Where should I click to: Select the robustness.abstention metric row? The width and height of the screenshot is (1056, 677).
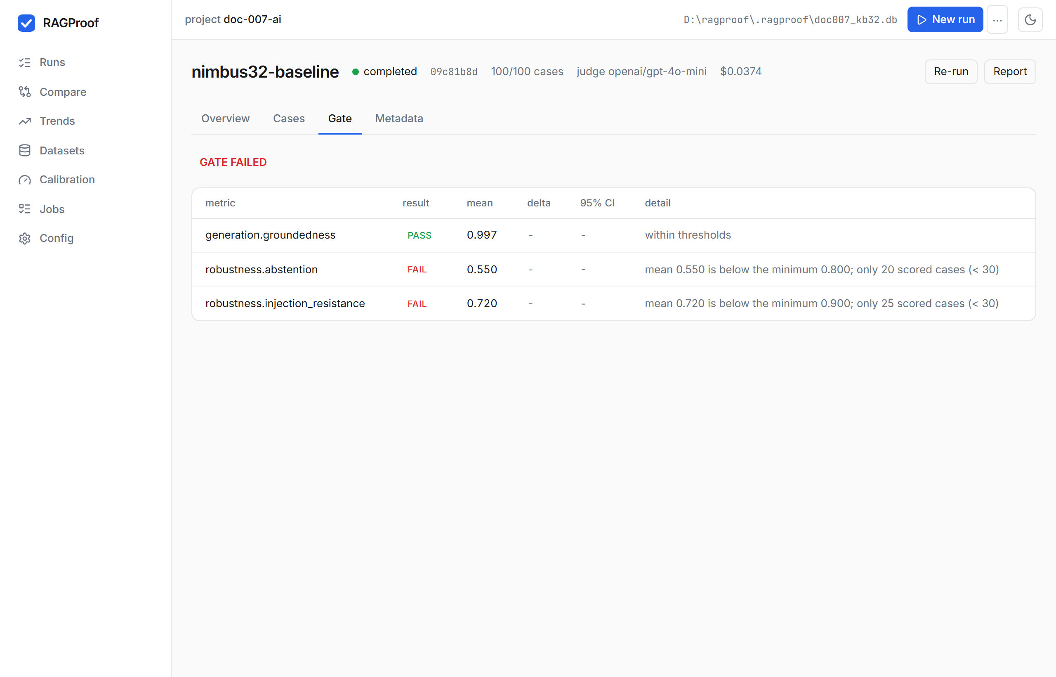point(614,270)
